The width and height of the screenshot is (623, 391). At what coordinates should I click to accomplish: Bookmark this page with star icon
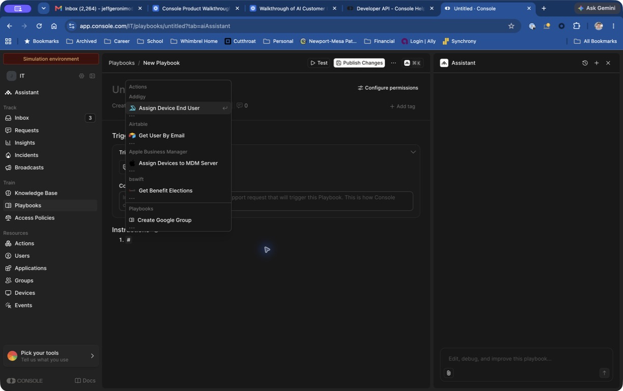pyautogui.click(x=511, y=26)
